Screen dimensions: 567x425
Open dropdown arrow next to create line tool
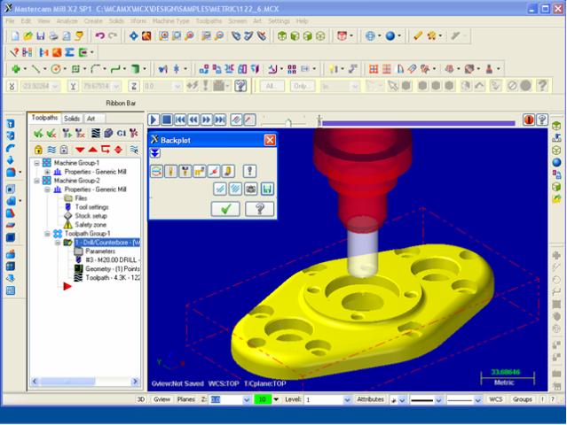(x=44, y=68)
